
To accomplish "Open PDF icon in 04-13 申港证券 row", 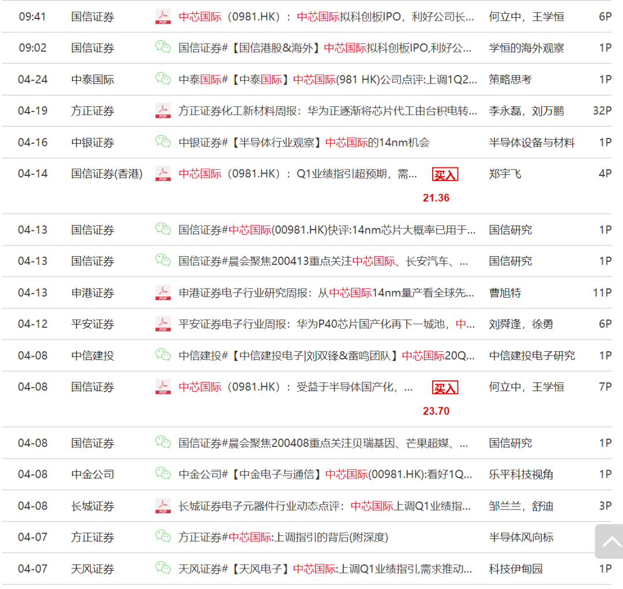I will pyautogui.click(x=163, y=293).
